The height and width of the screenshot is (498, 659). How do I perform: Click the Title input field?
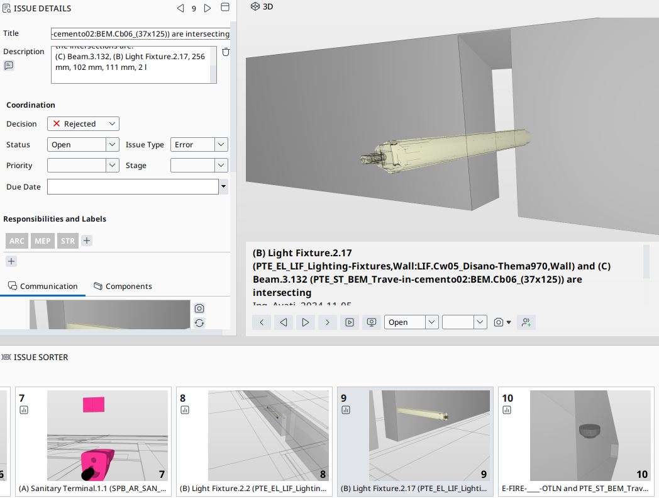click(140, 33)
